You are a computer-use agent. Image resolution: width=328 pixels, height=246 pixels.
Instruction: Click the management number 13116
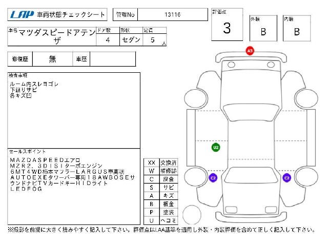tap(173, 15)
